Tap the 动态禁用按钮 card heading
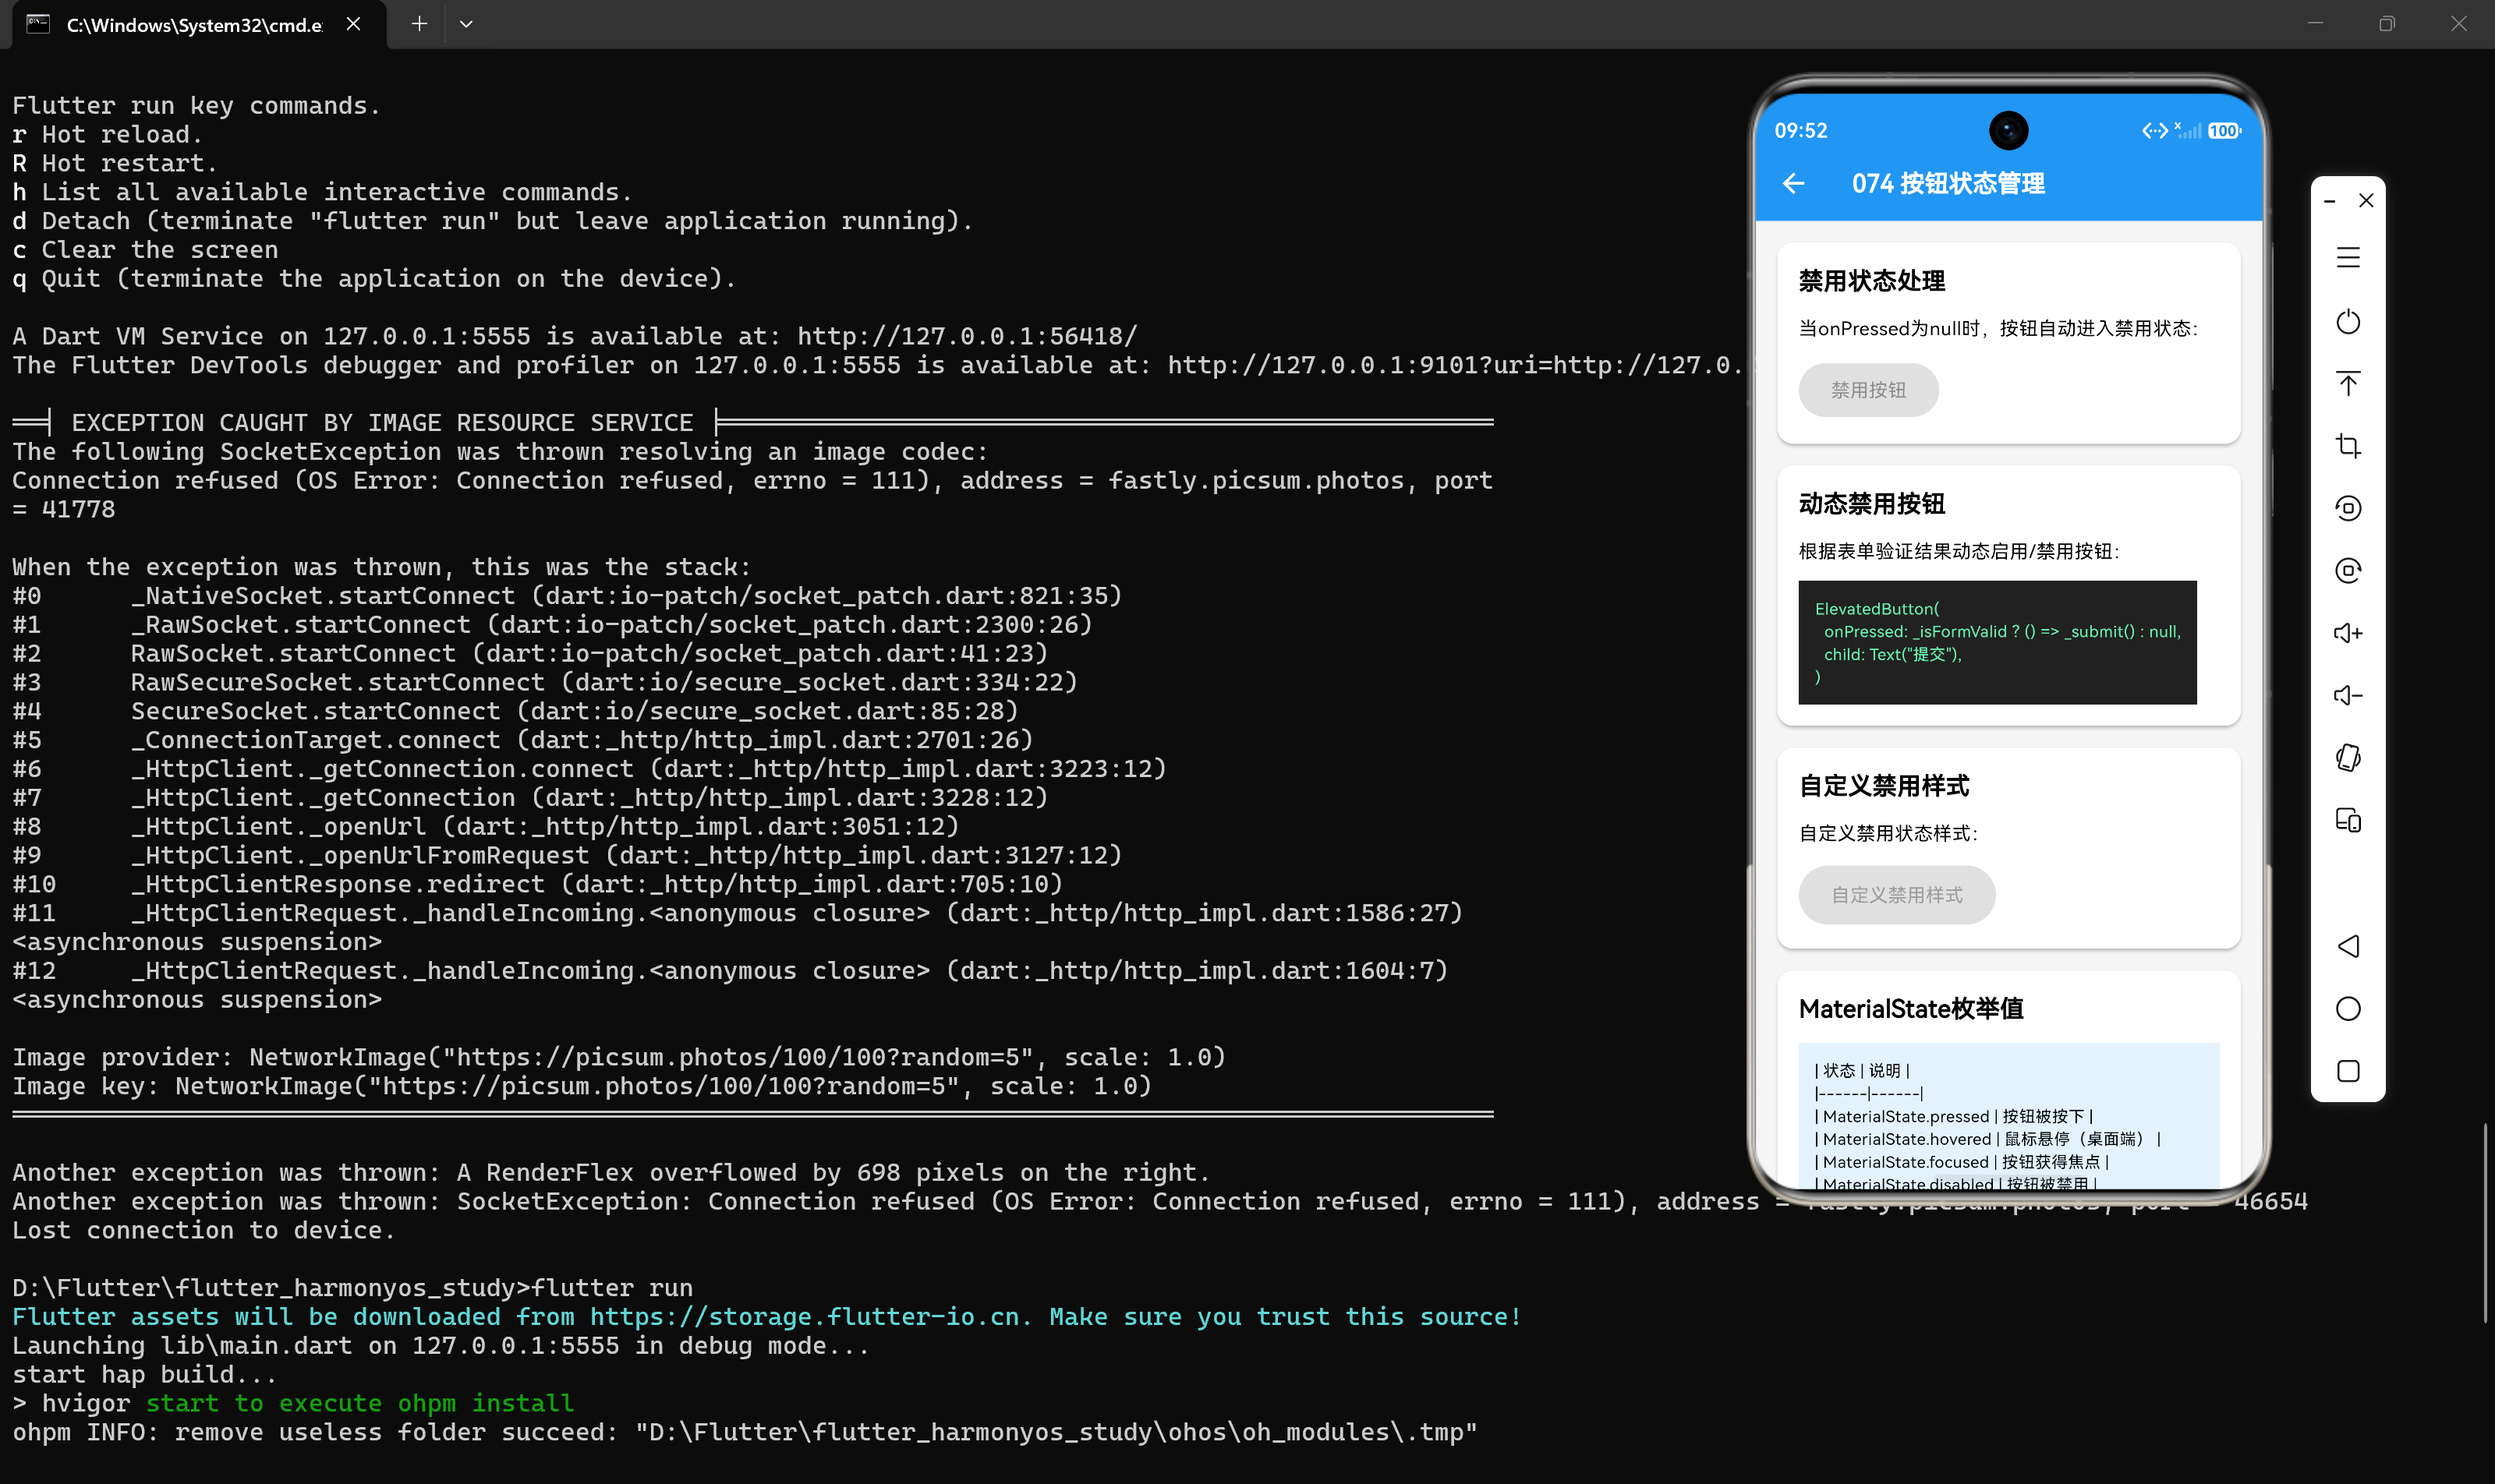 [1872, 504]
